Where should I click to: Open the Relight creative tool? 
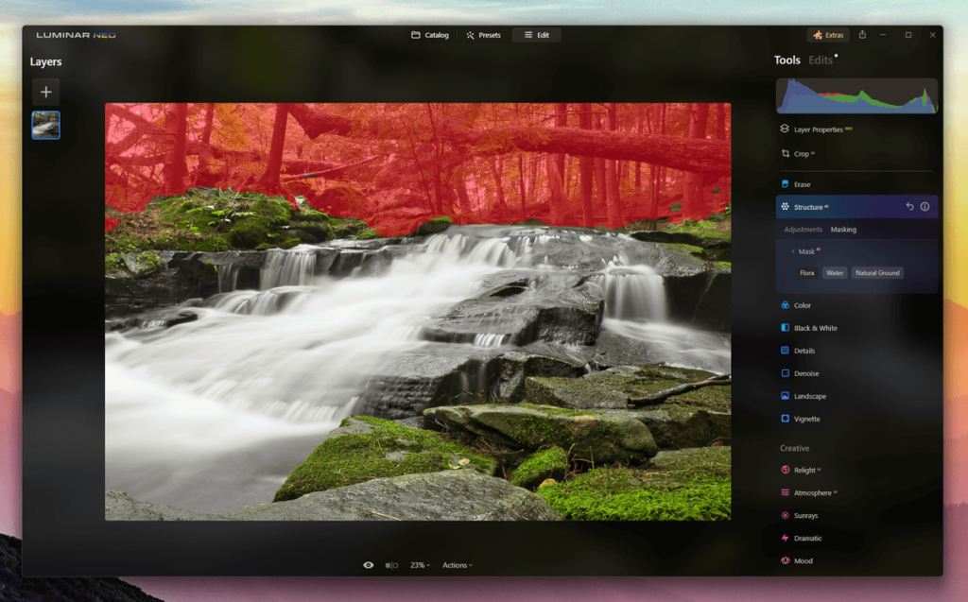tap(804, 470)
